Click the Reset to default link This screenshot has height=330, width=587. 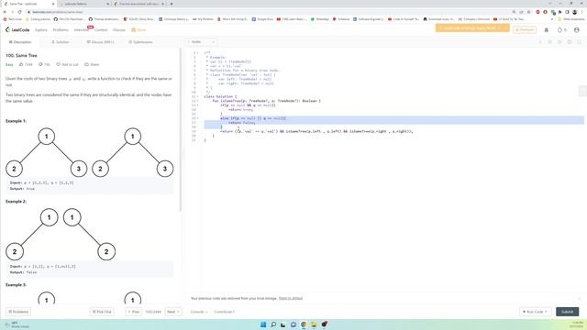[291, 298]
